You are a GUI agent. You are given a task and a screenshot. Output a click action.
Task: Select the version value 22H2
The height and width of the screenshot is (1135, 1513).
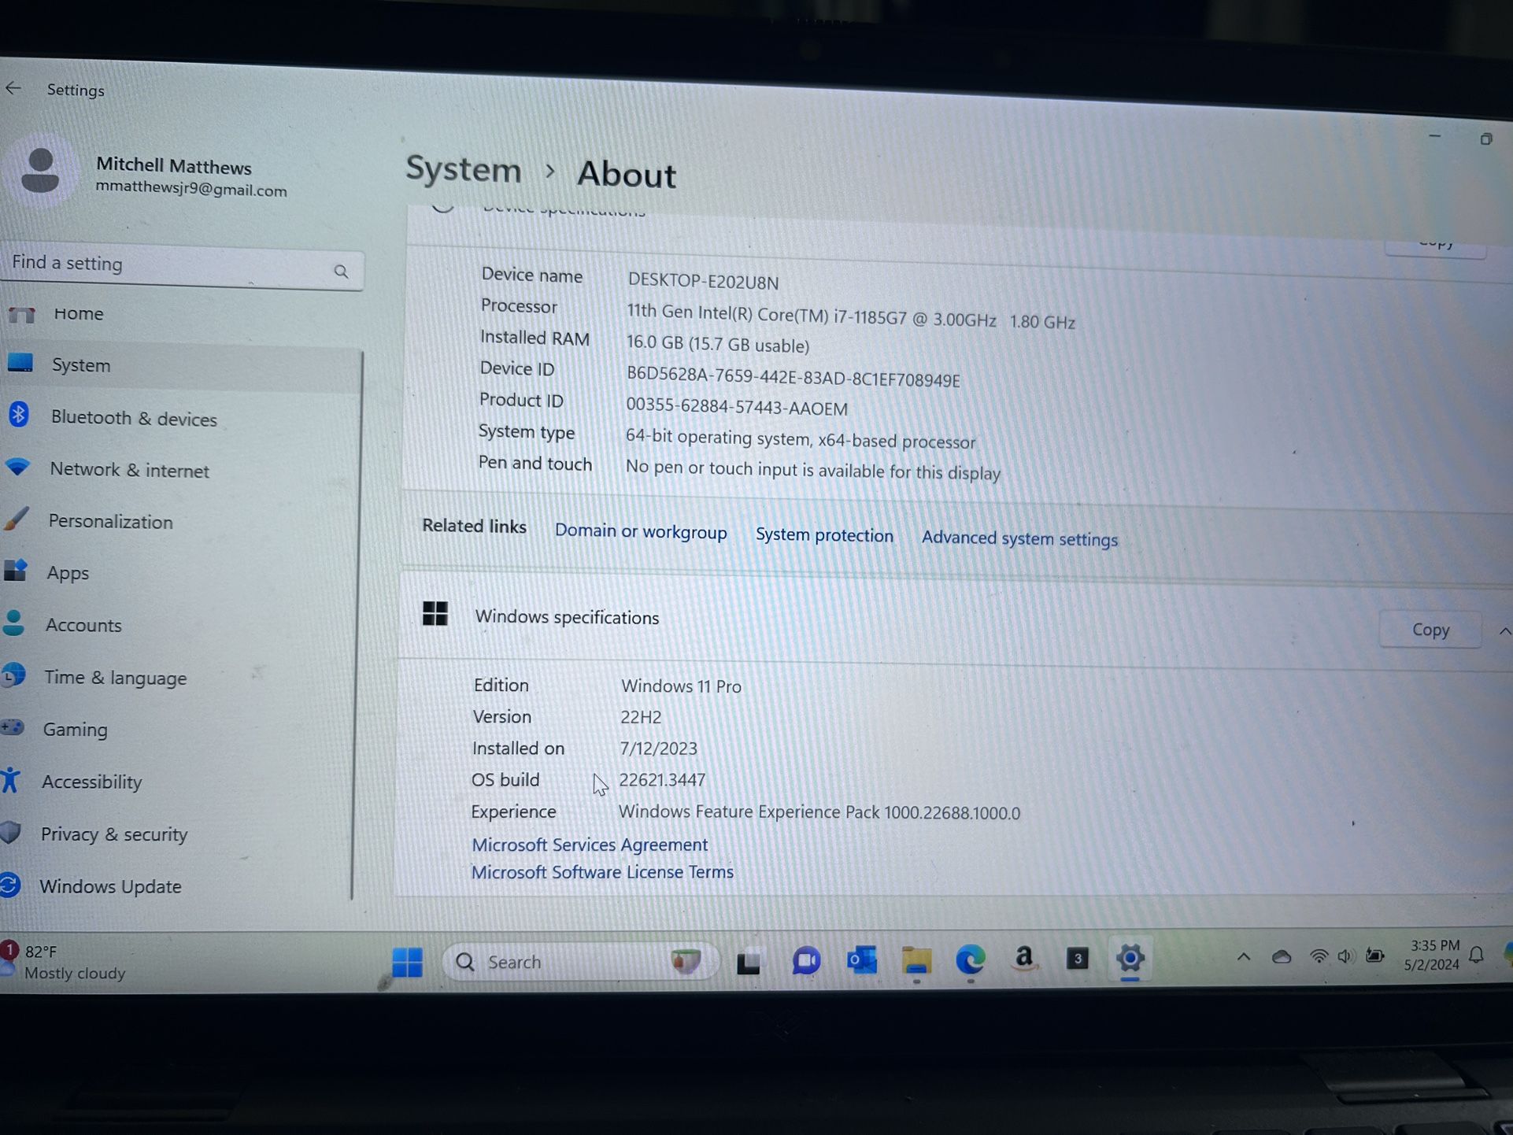641,717
